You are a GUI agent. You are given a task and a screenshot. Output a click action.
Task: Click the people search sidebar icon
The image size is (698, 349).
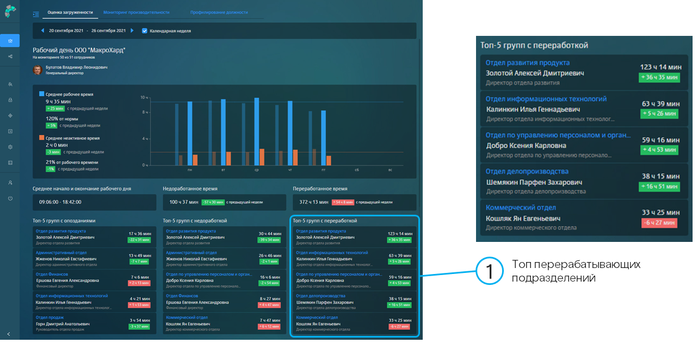[x=10, y=84]
